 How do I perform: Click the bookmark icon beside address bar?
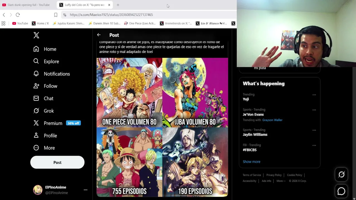(x=56, y=15)
